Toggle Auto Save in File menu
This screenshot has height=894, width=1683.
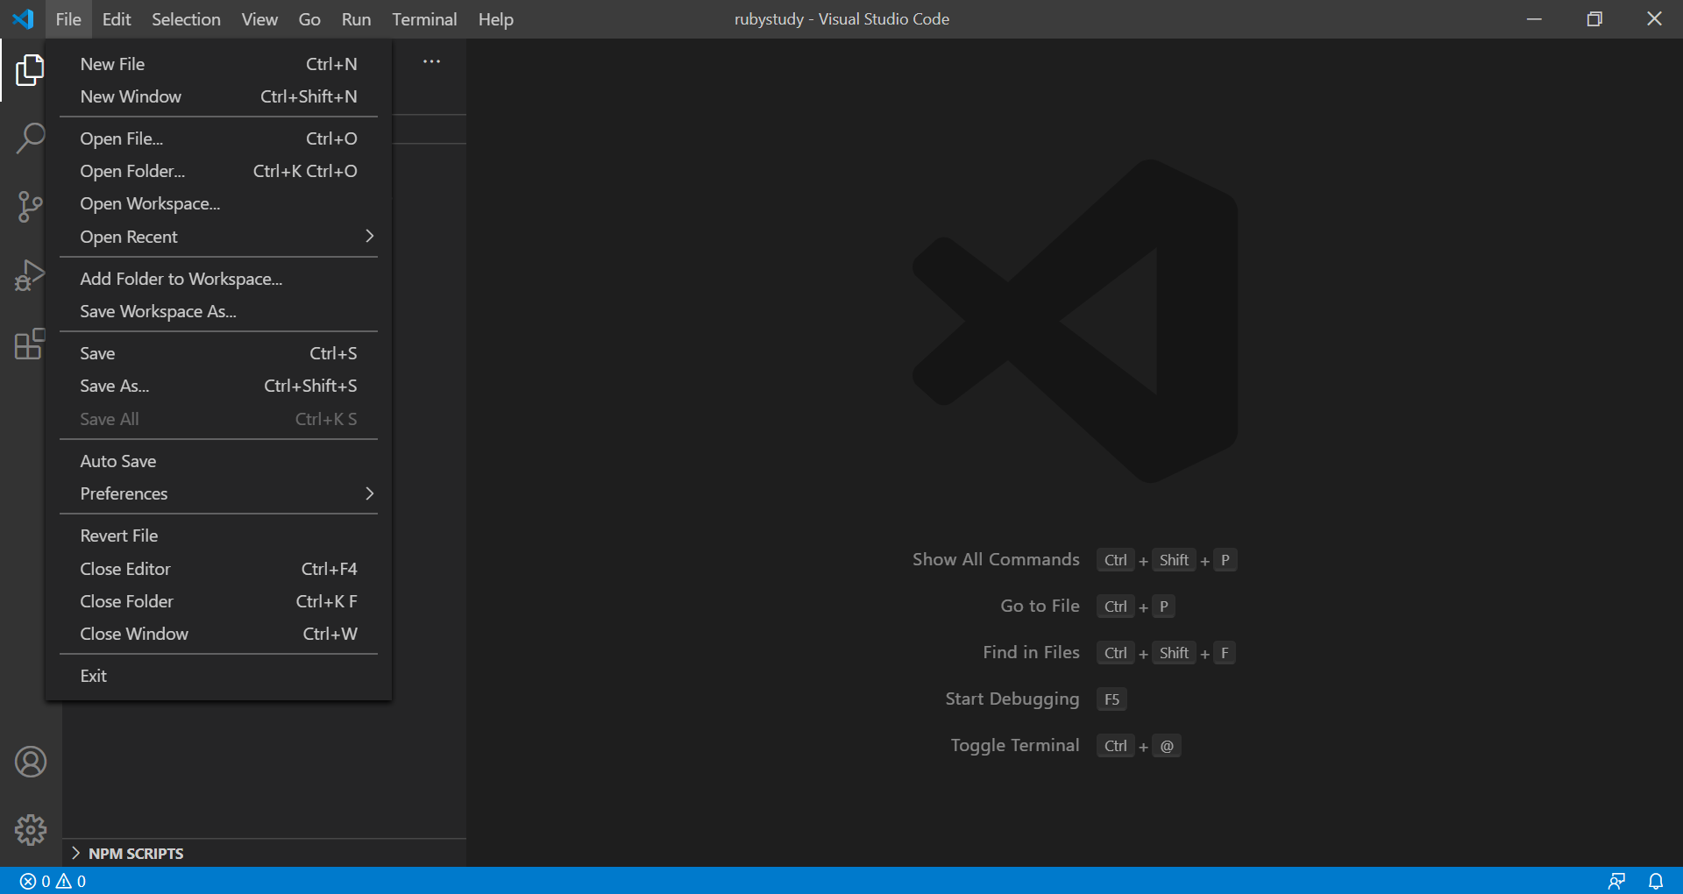[118, 461]
